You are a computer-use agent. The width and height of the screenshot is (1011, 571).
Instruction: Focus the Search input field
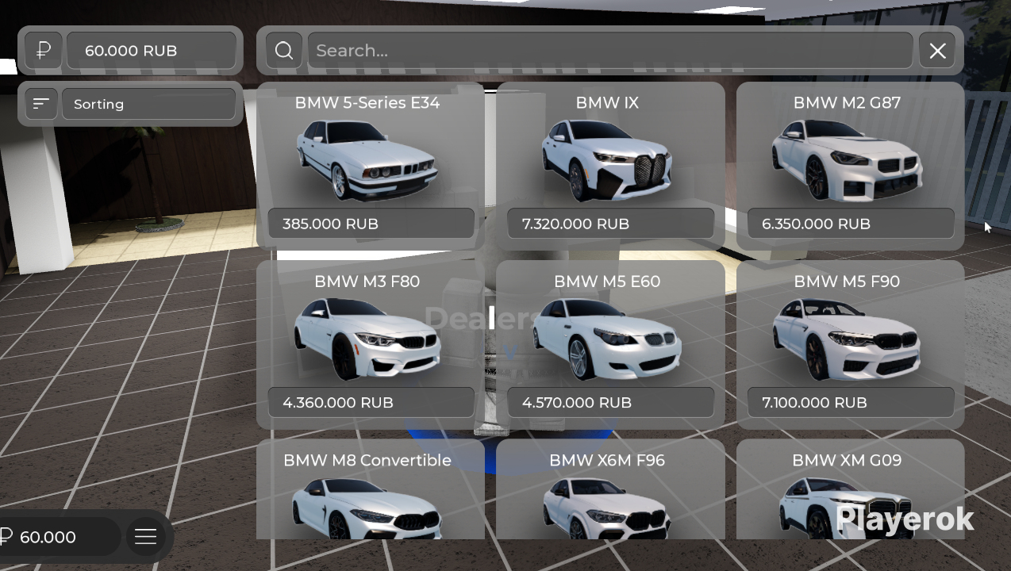(x=610, y=51)
